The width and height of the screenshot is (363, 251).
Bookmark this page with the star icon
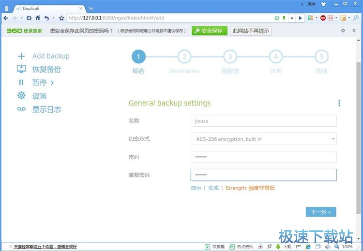61,18
